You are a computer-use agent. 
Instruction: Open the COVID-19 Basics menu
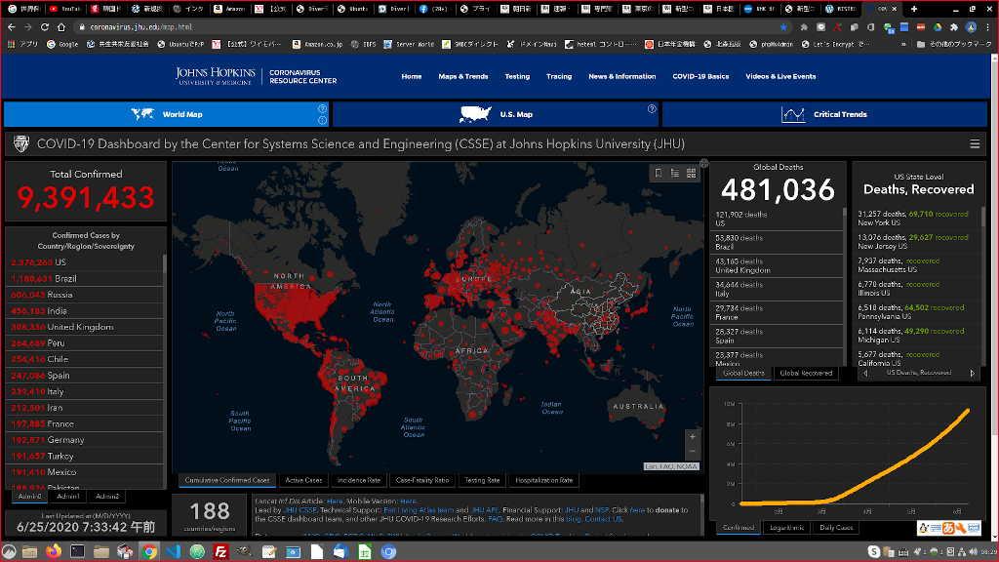click(700, 76)
